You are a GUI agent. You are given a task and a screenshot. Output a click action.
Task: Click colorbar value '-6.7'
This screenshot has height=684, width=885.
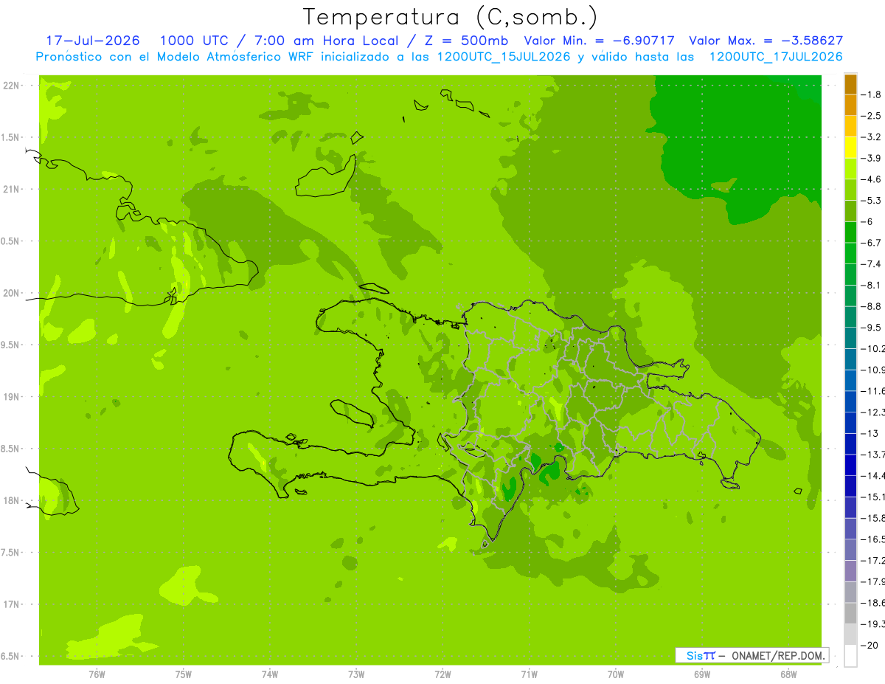[x=872, y=243]
